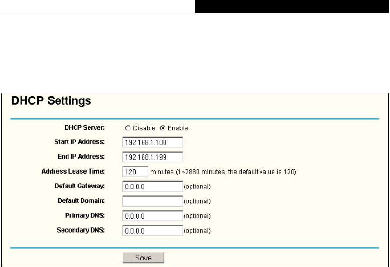Image resolution: width=390 pixels, height=267 pixels.
Task: Click the optional note beside Default Domain
Action: point(197,201)
